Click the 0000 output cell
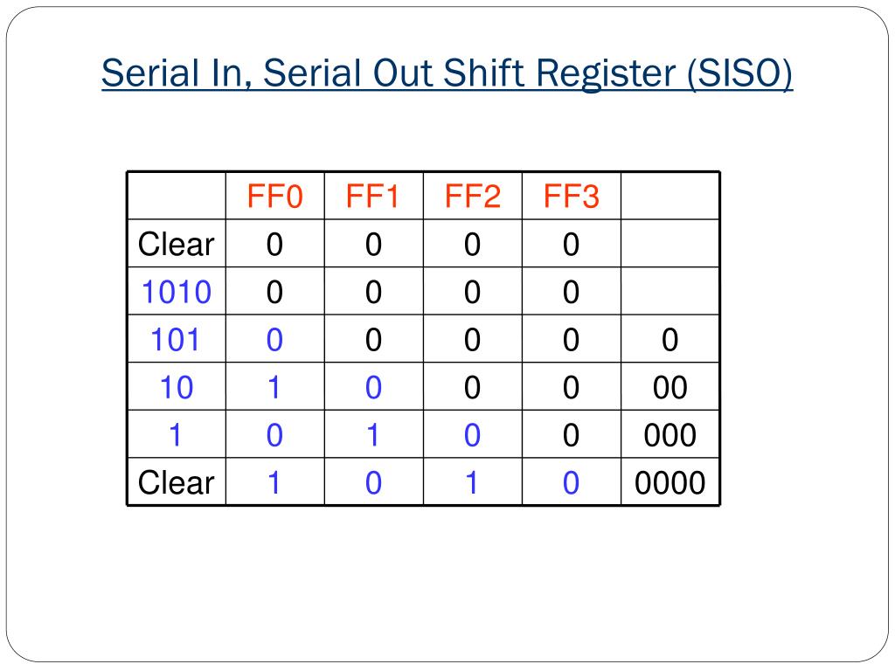Screen dimensions: 895x671 [670, 482]
